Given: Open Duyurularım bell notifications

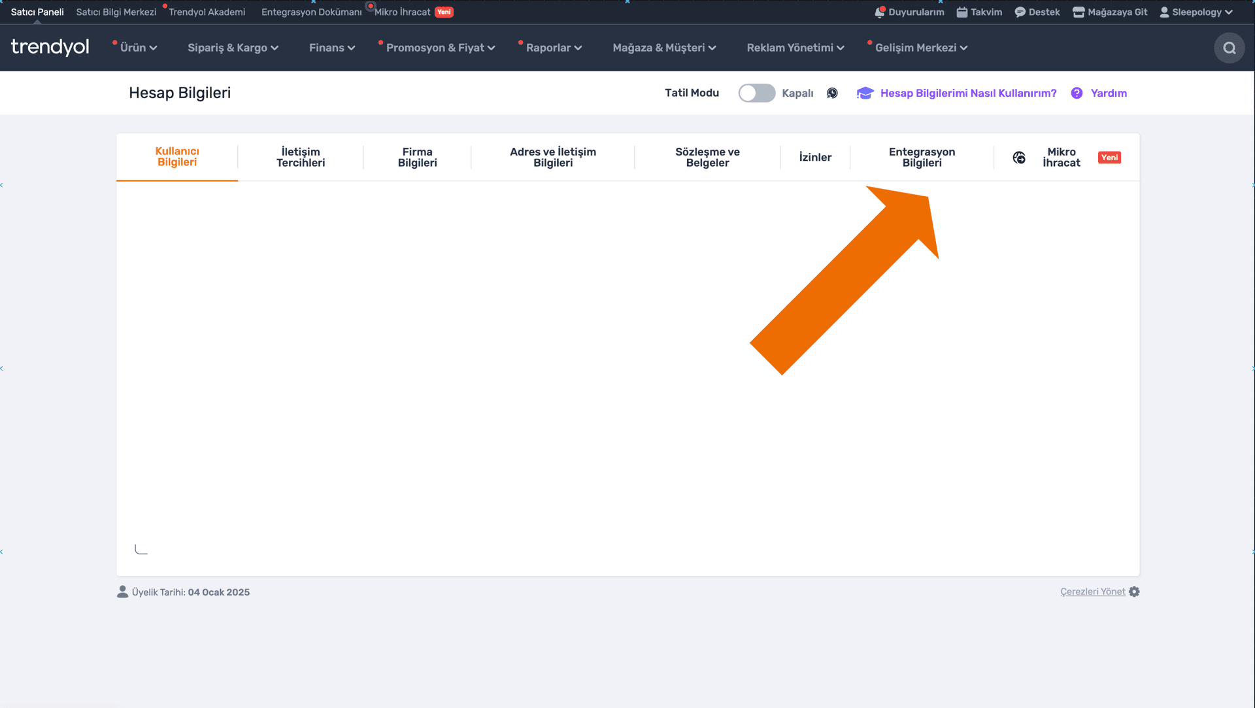Looking at the screenshot, I should [880, 12].
